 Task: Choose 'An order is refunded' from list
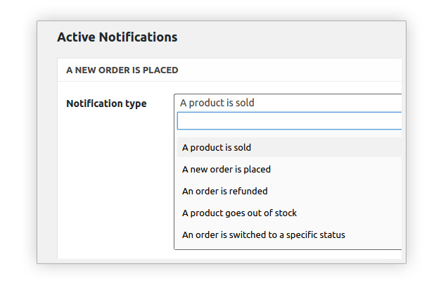[x=289, y=191]
